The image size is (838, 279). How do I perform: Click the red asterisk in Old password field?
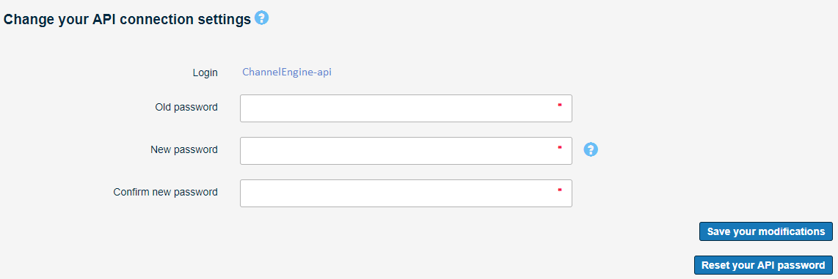tap(560, 105)
